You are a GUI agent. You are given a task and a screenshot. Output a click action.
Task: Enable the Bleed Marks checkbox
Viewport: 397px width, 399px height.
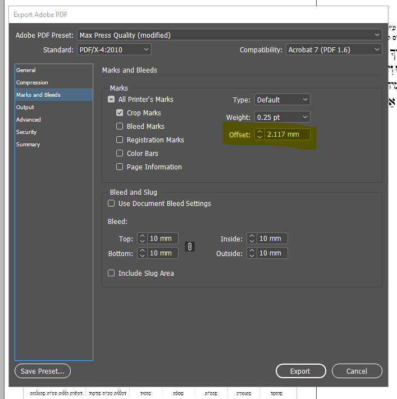120,127
